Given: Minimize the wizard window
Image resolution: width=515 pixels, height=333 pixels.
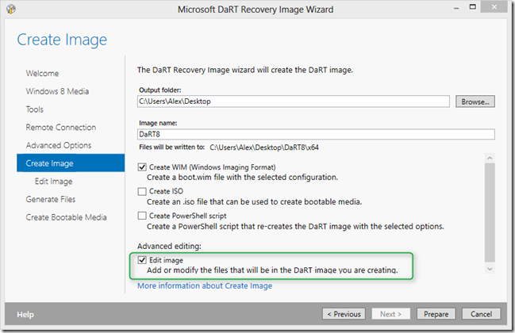Looking at the screenshot, I should [x=456, y=8].
